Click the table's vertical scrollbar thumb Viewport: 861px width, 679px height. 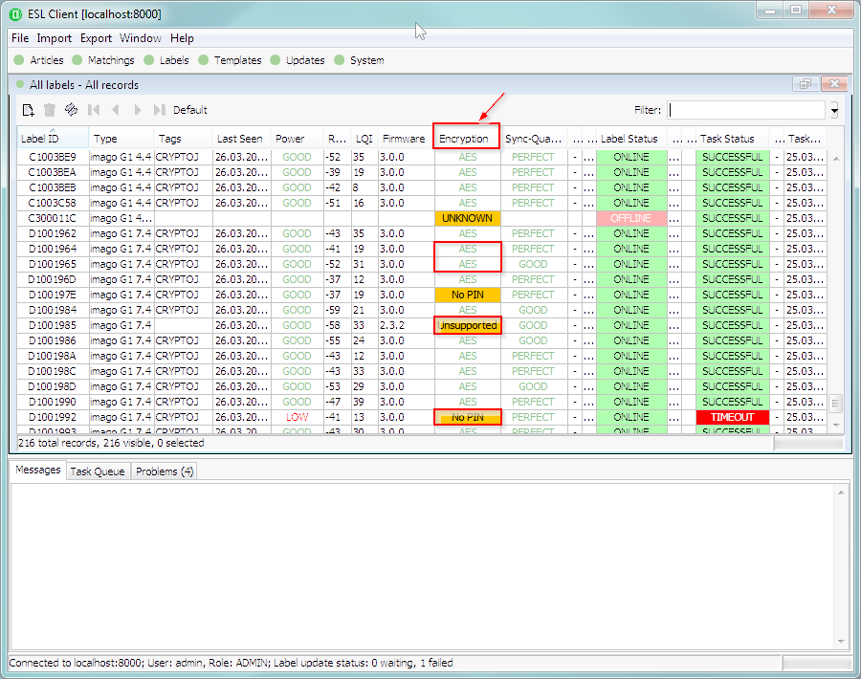click(836, 404)
